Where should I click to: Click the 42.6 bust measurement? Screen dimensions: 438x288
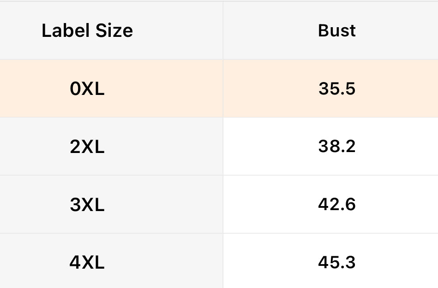point(337,205)
